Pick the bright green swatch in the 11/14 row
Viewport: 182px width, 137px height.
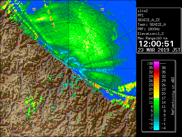[x=156, y=102]
